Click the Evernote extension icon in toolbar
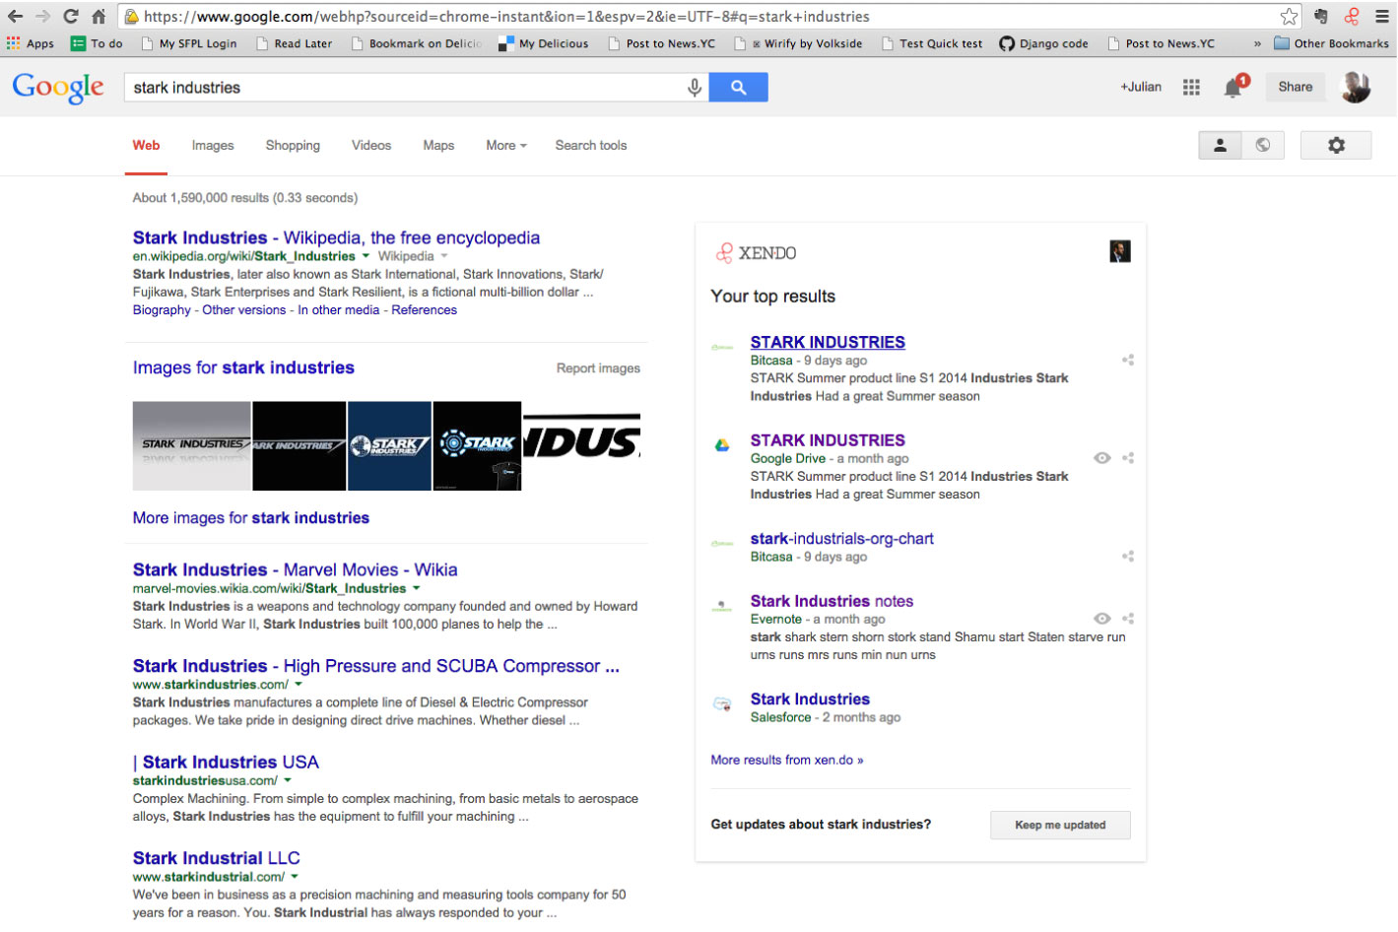 pos(1321,16)
